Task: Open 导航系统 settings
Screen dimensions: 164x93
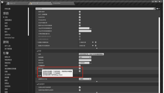Action: pos(7,63)
